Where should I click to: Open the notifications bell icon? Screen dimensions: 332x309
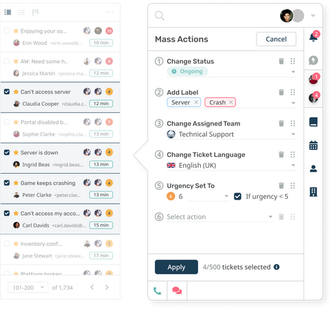[314, 37]
